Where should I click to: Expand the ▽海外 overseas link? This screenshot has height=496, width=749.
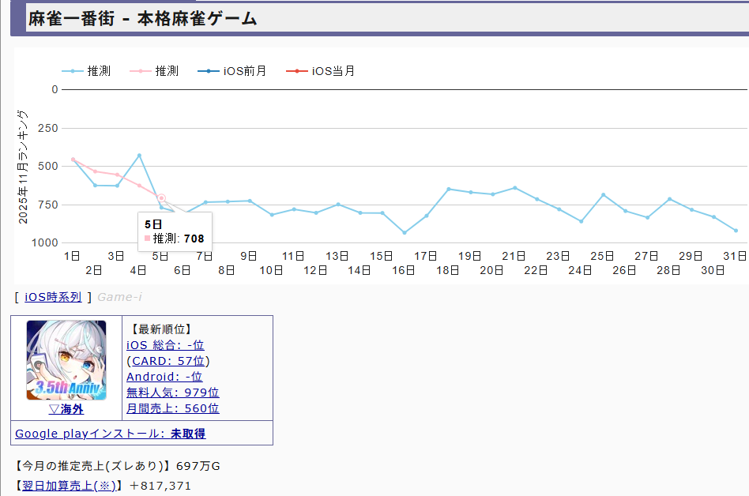click(66, 409)
